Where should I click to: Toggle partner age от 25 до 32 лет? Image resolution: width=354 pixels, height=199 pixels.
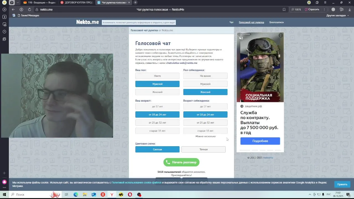205,122
